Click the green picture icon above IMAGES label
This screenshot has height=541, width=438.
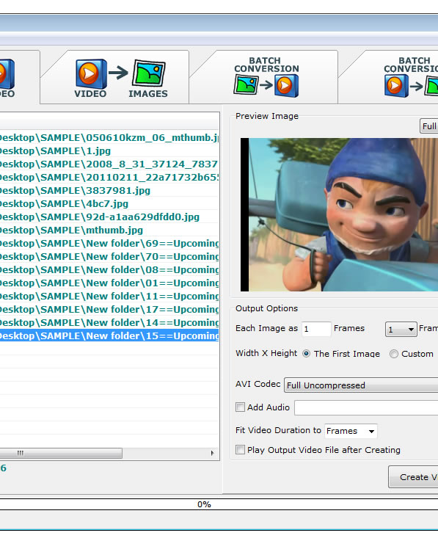tap(149, 73)
